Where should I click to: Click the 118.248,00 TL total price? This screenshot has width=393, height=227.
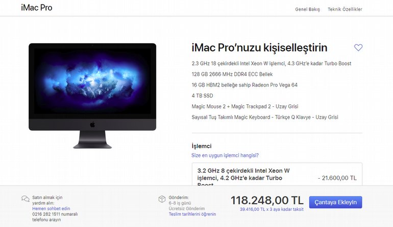(x=267, y=200)
